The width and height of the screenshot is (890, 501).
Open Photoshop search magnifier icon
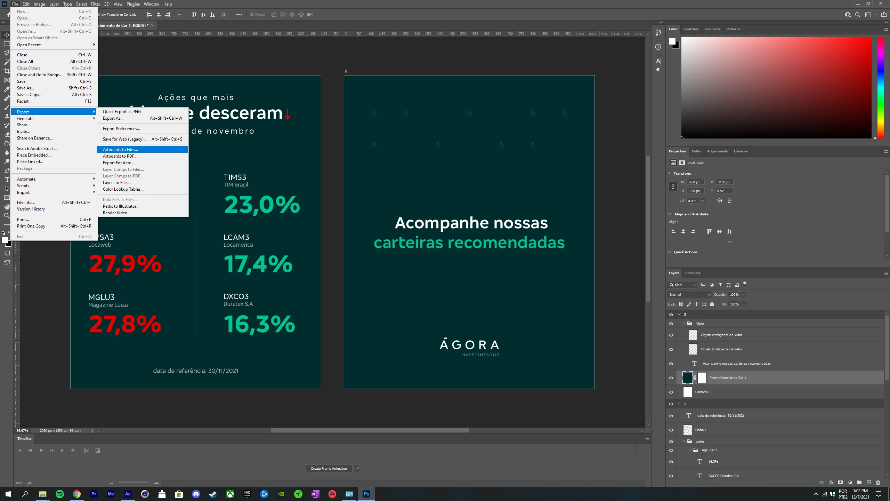858,15
